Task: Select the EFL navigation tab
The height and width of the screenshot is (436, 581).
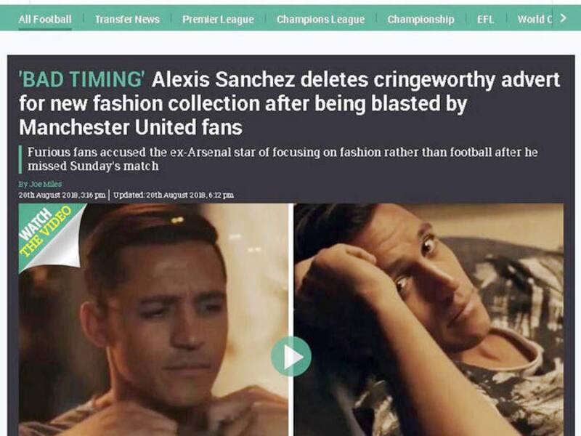Action: 485,20
